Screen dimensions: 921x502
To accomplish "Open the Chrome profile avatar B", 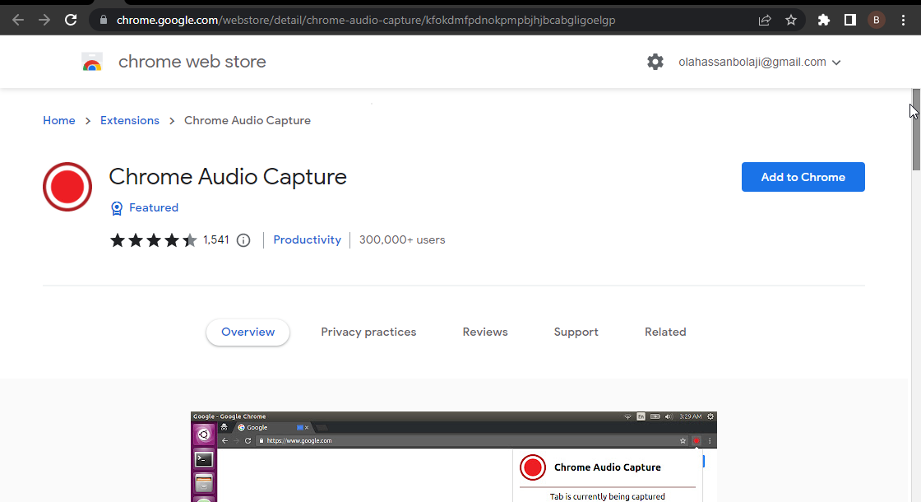I will click(x=877, y=20).
